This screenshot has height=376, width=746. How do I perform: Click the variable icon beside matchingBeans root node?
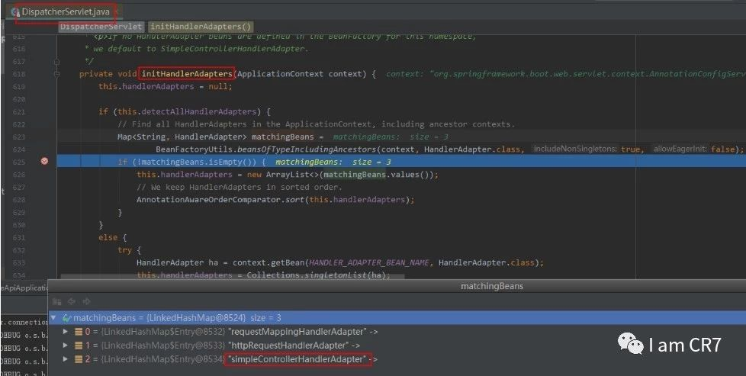(x=67, y=318)
